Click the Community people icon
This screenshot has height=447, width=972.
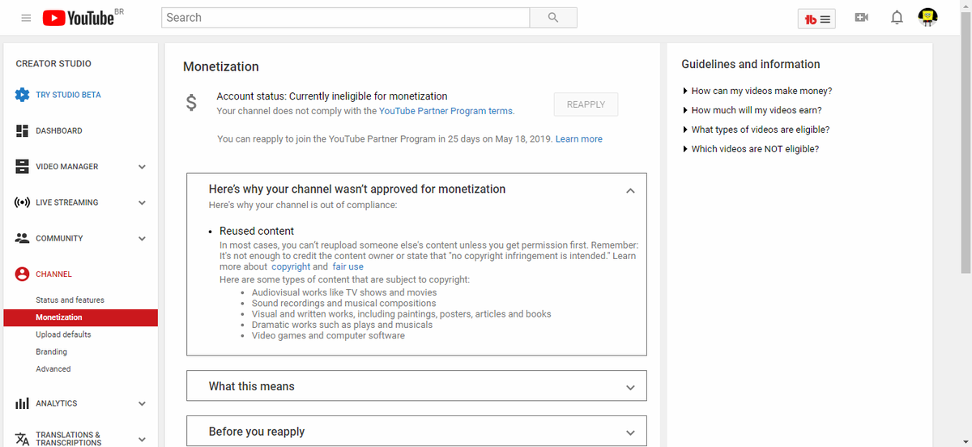click(23, 238)
